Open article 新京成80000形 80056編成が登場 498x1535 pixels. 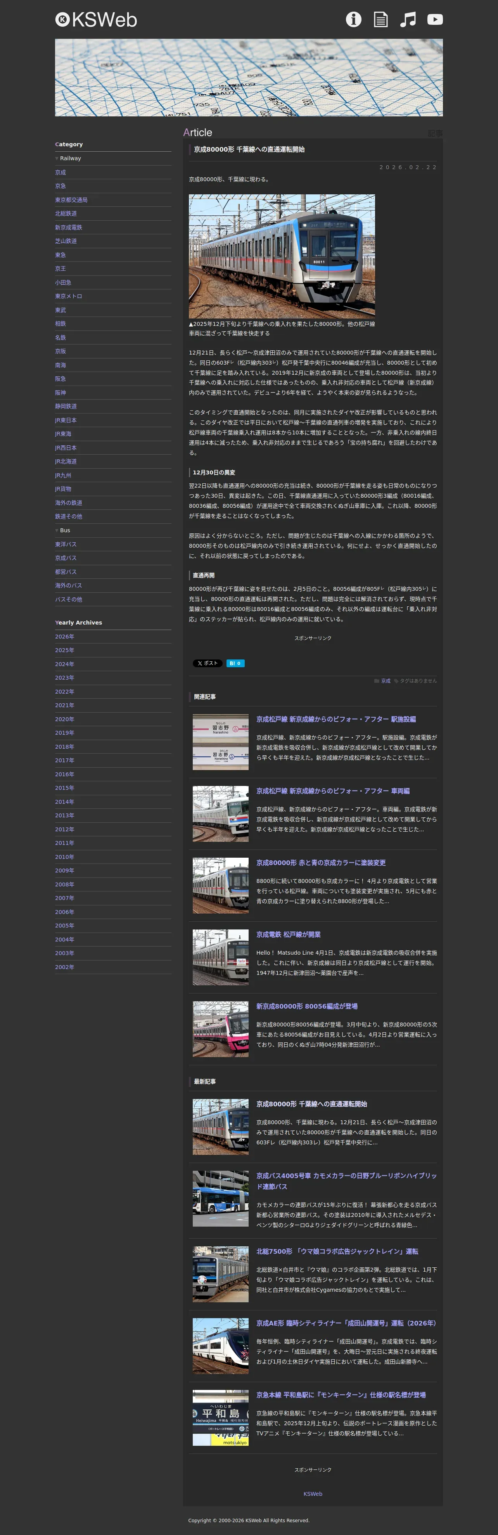(x=307, y=1006)
